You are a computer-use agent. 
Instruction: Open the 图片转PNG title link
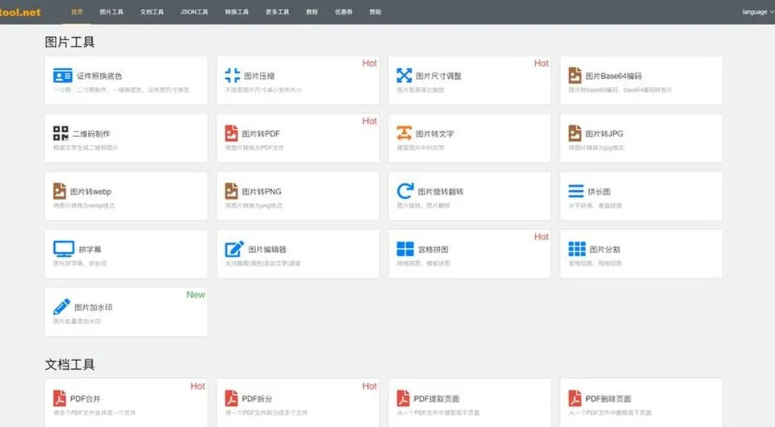tap(262, 191)
